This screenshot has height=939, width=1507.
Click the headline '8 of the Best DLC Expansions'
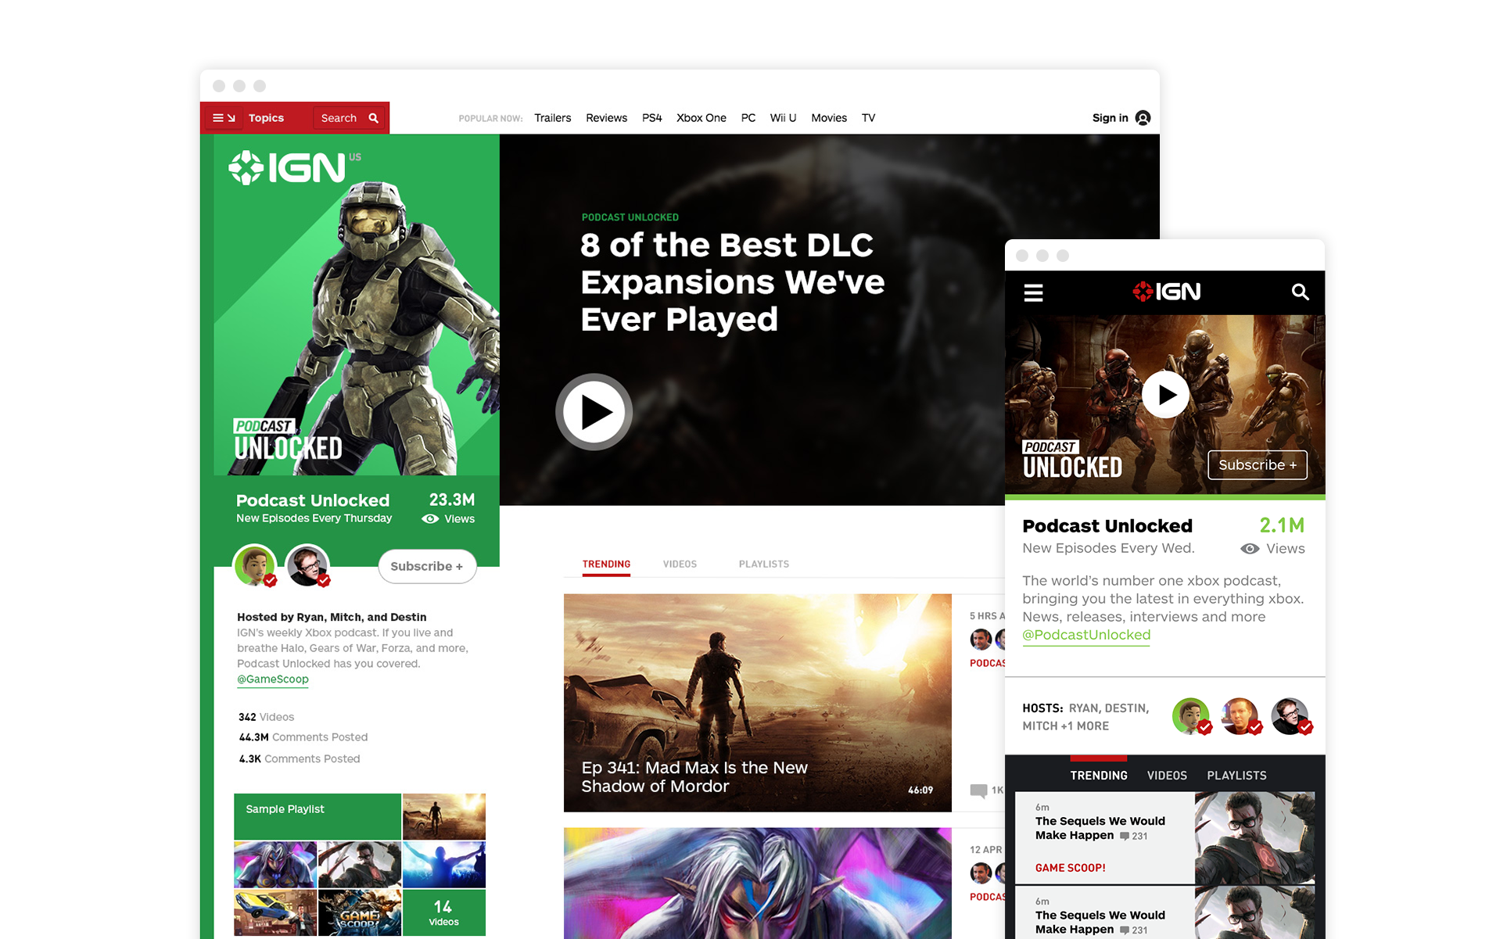pyautogui.click(x=732, y=282)
